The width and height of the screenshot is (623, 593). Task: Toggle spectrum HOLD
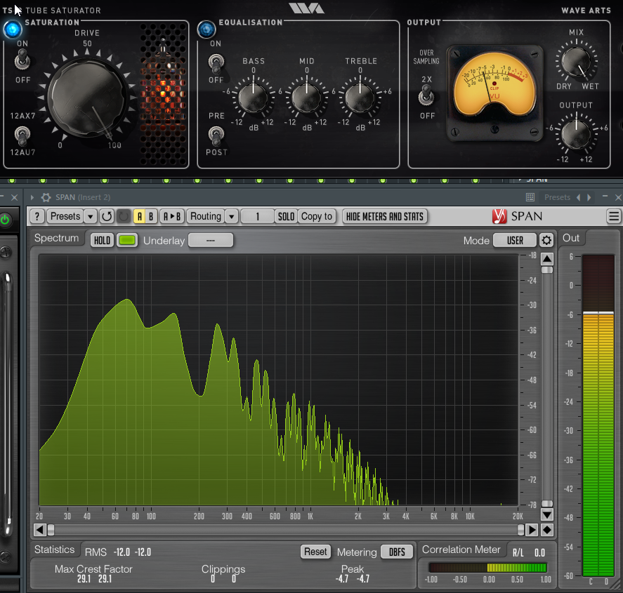(102, 240)
